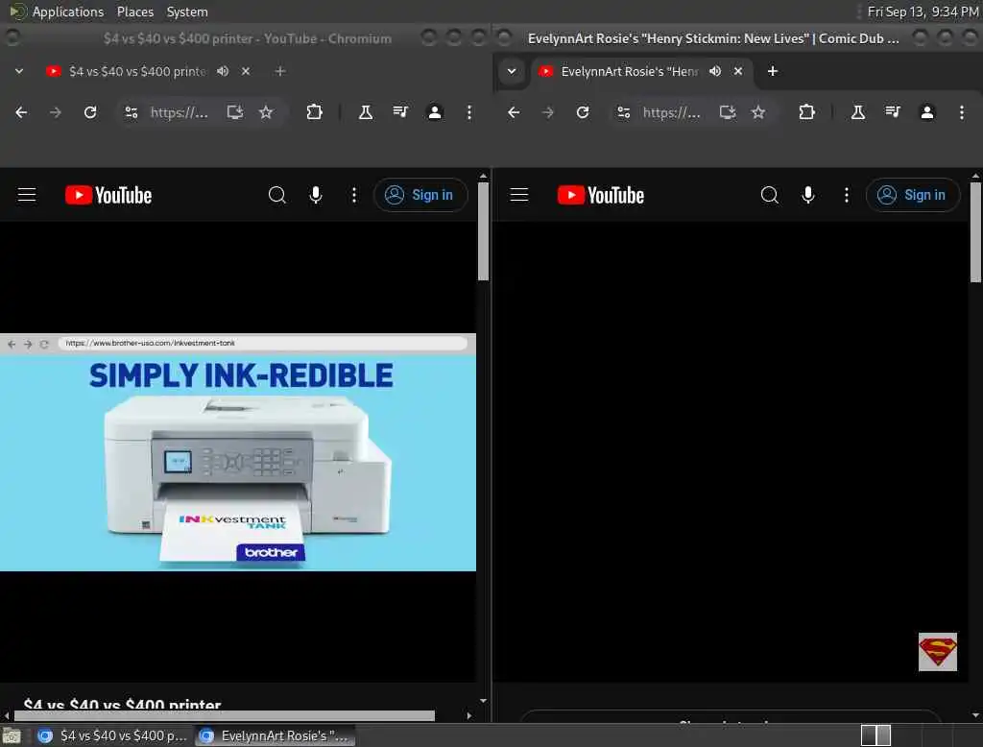Screen dimensions: 983x747
Task: Reload page in right Chromium window
Action: pyautogui.click(x=583, y=112)
